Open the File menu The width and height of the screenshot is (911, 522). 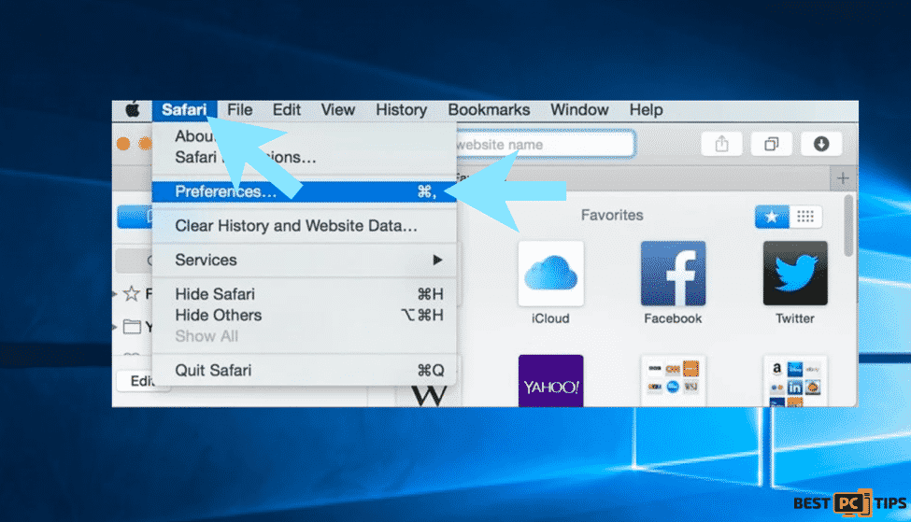pyautogui.click(x=240, y=110)
